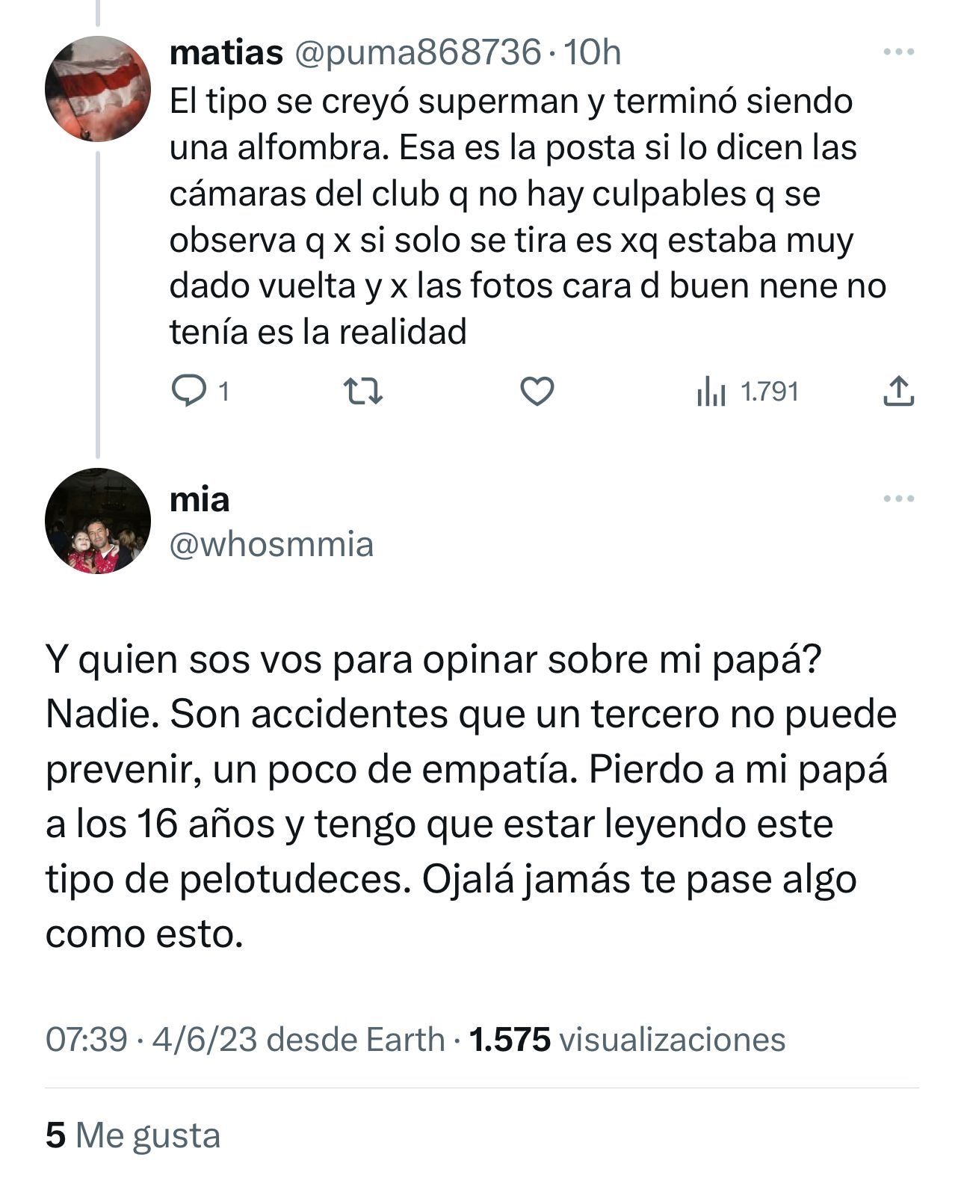Screen dimensions: 964x1181
Task: Open matias's profile picture
Action: [x=98, y=89]
